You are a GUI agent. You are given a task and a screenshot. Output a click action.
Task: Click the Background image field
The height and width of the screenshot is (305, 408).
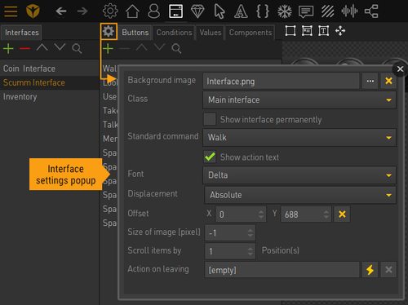pos(282,81)
